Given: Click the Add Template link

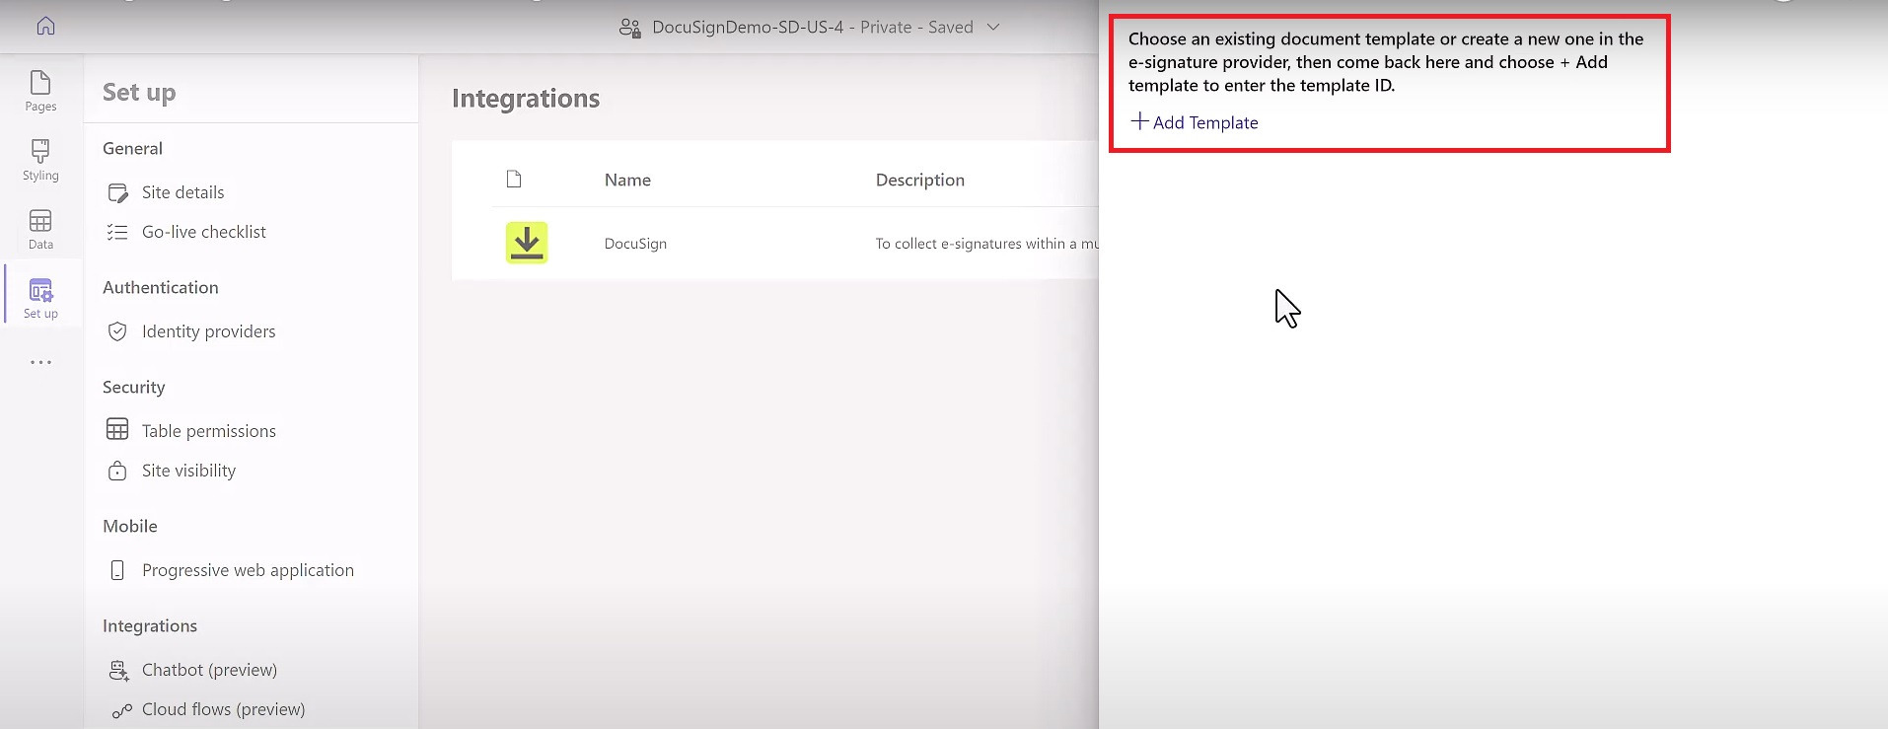Looking at the screenshot, I should [1195, 122].
